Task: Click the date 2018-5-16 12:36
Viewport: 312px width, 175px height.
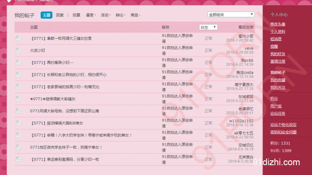Action: coord(240,125)
